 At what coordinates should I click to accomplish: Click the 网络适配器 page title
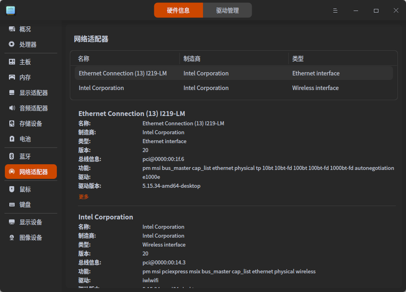(91, 39)
